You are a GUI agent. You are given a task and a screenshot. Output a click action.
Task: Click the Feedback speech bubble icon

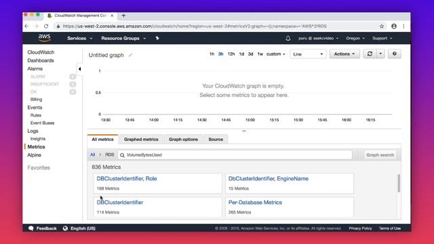31,228
